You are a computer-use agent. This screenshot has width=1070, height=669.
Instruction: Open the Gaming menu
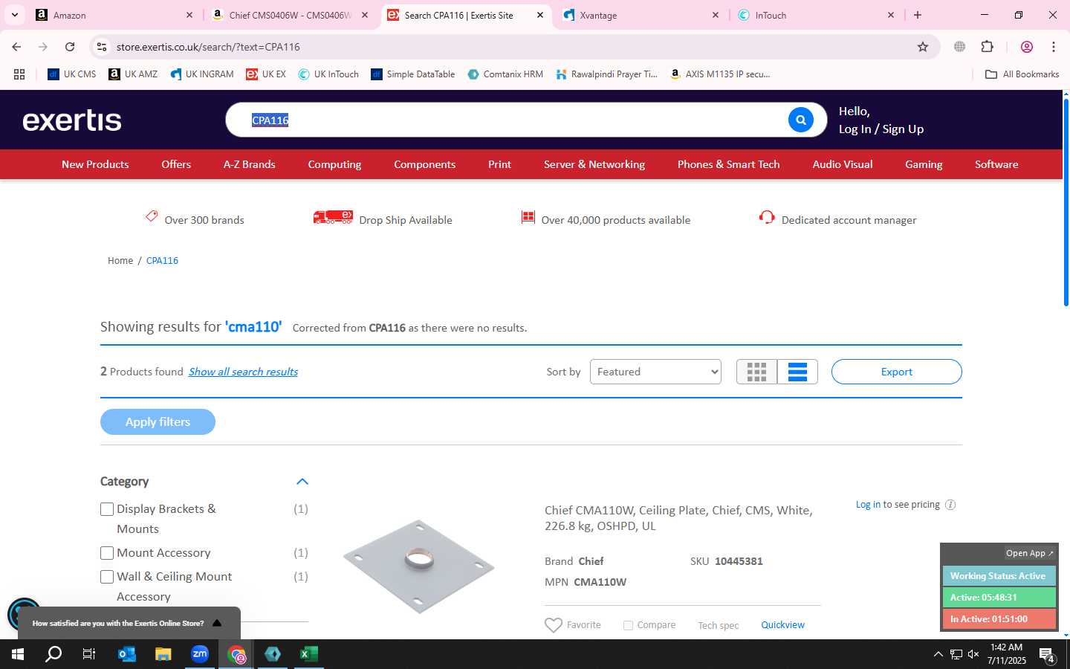coord(924,164)
